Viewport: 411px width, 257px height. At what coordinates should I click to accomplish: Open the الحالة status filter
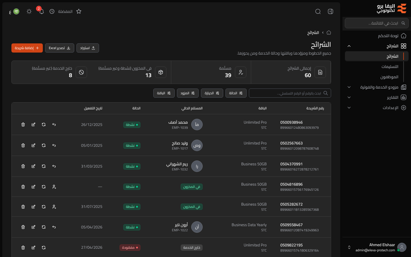tap(236, 93)
